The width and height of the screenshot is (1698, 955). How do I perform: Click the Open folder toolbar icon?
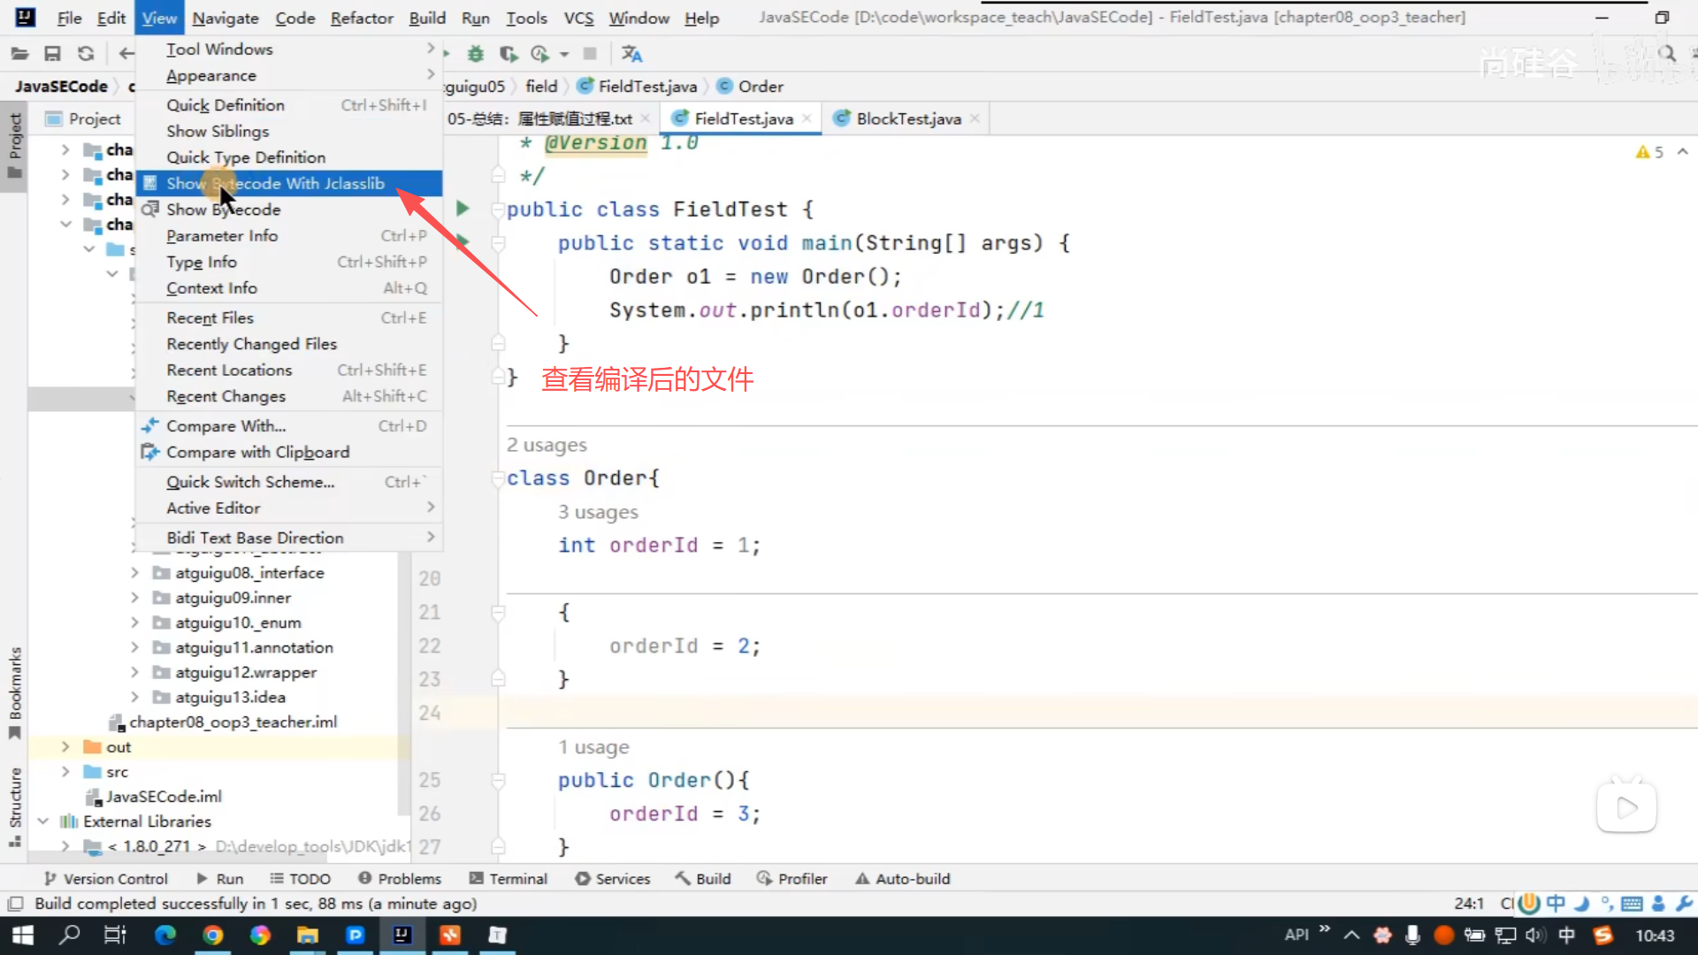pyautogui.click(x=19, y=54)
